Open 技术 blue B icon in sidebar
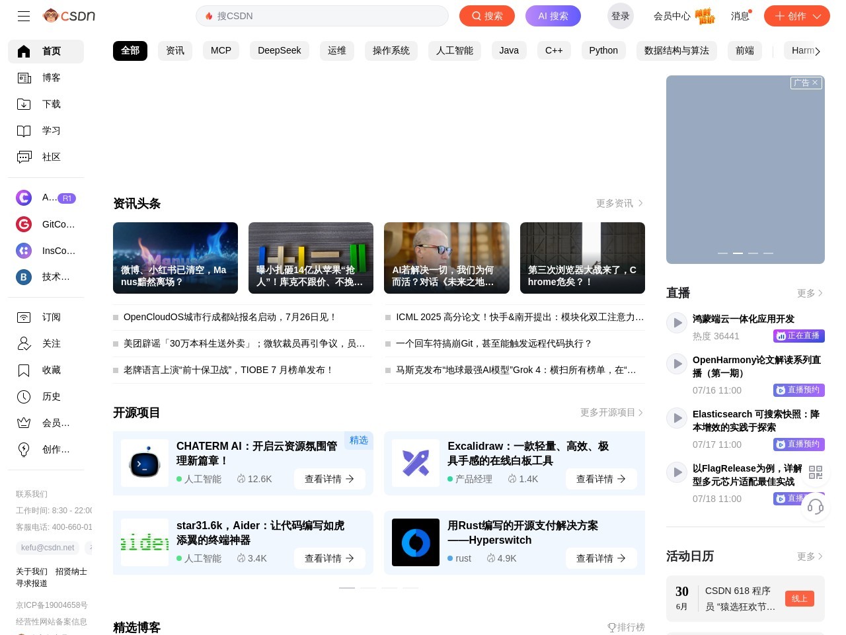Viewport: 846px width, 635px height. pos(24,276)
